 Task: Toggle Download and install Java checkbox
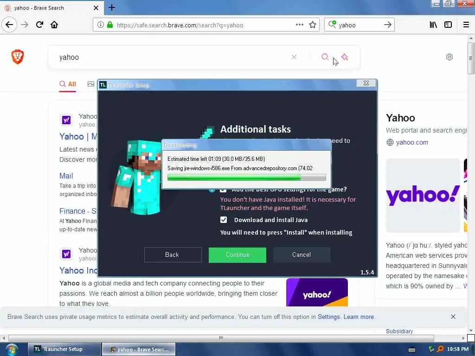[x=223, y=220]
